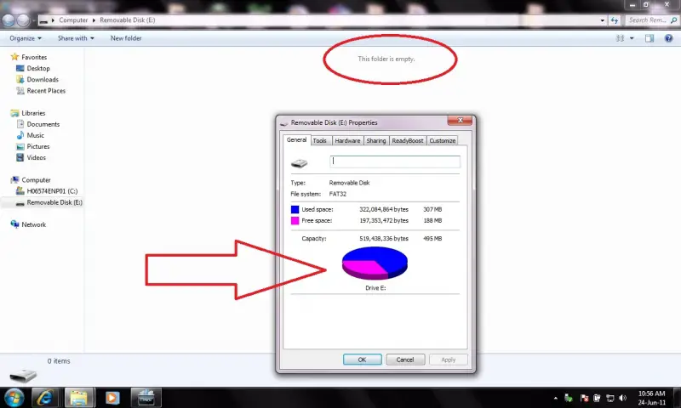Click the Windows Start orb
The image size is (681, 408).
point(14,397)
